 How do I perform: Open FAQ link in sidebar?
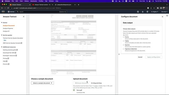tap(5, 61)
